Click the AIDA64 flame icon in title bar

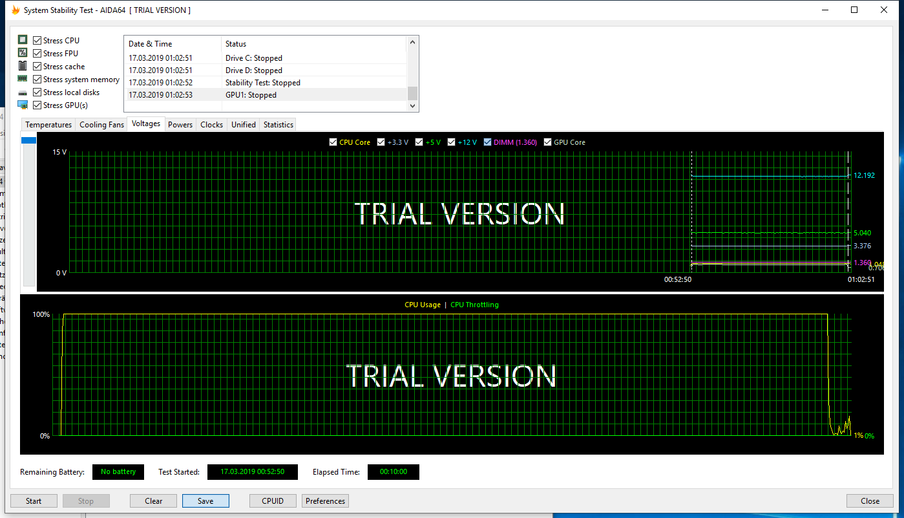click(x=16, y=10)
